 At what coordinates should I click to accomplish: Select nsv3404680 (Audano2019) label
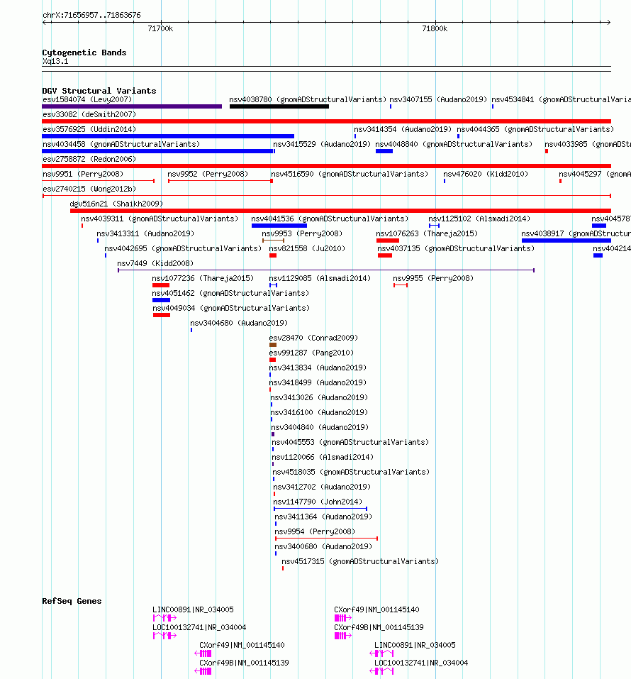pyautogui.click(x=239, y=323)
